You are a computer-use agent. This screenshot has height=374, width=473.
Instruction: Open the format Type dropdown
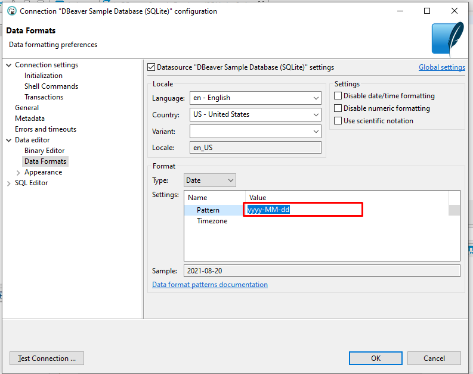(209, 180)
